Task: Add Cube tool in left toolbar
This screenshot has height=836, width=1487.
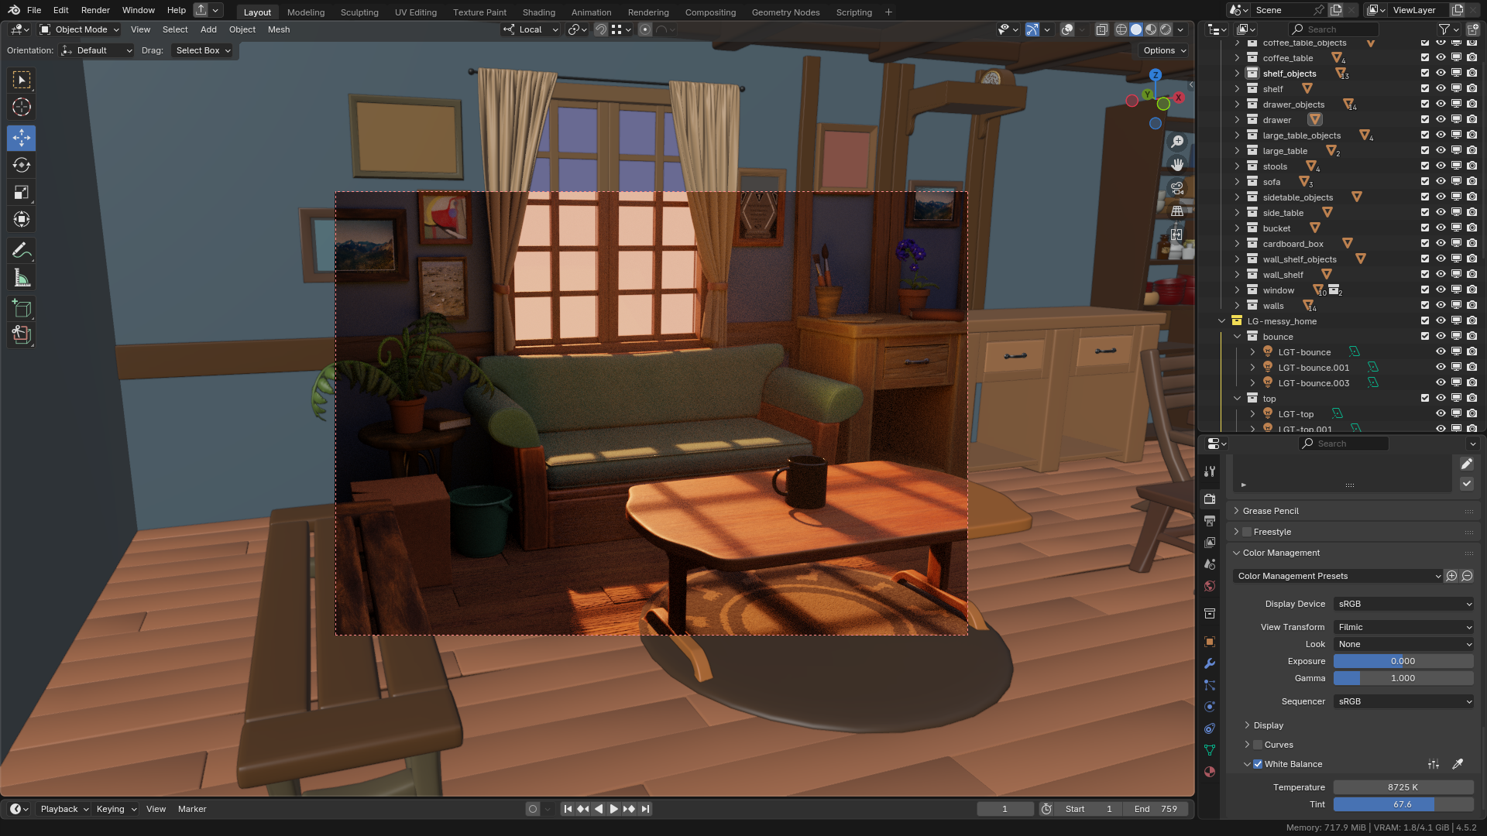Action: click(22, 309)
